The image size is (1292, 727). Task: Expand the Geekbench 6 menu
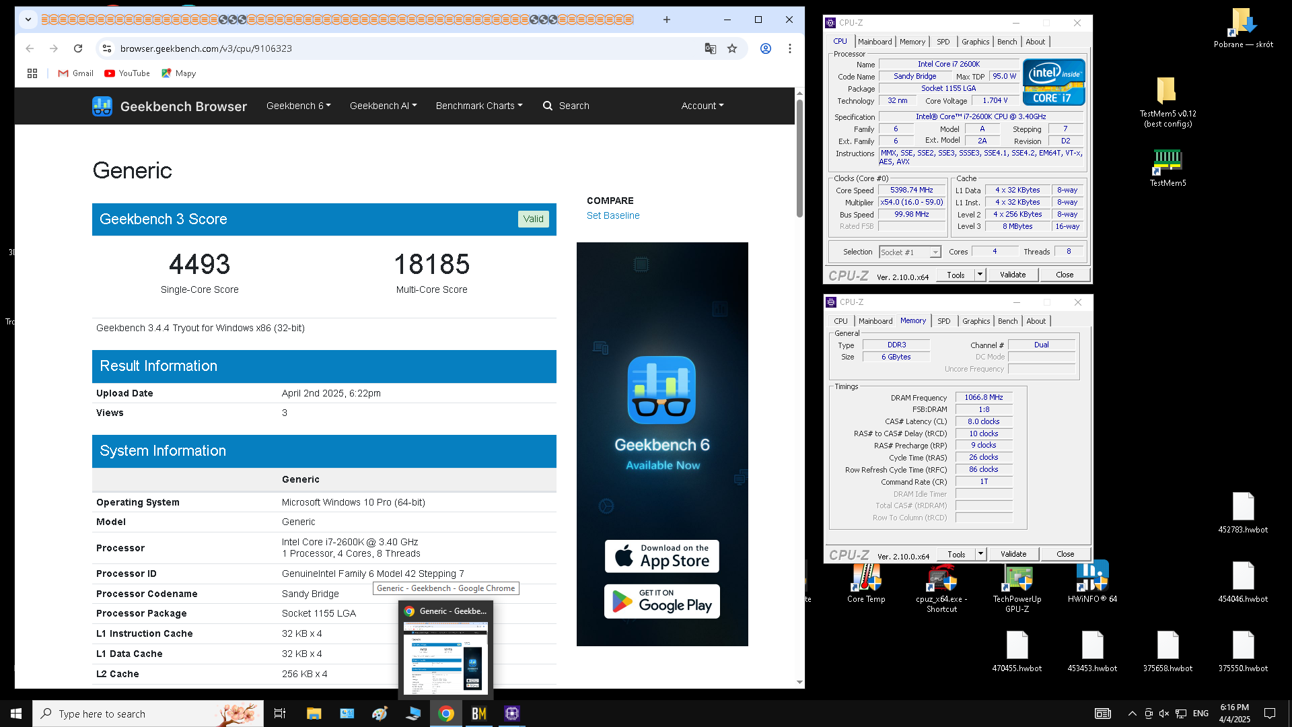coord(299,106)
